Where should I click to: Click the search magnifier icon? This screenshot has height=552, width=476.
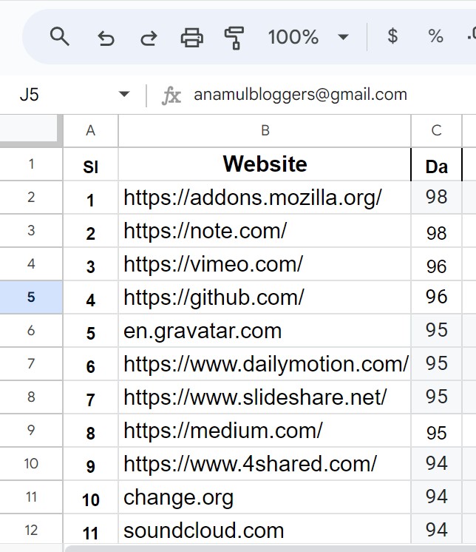click(59, 36)
